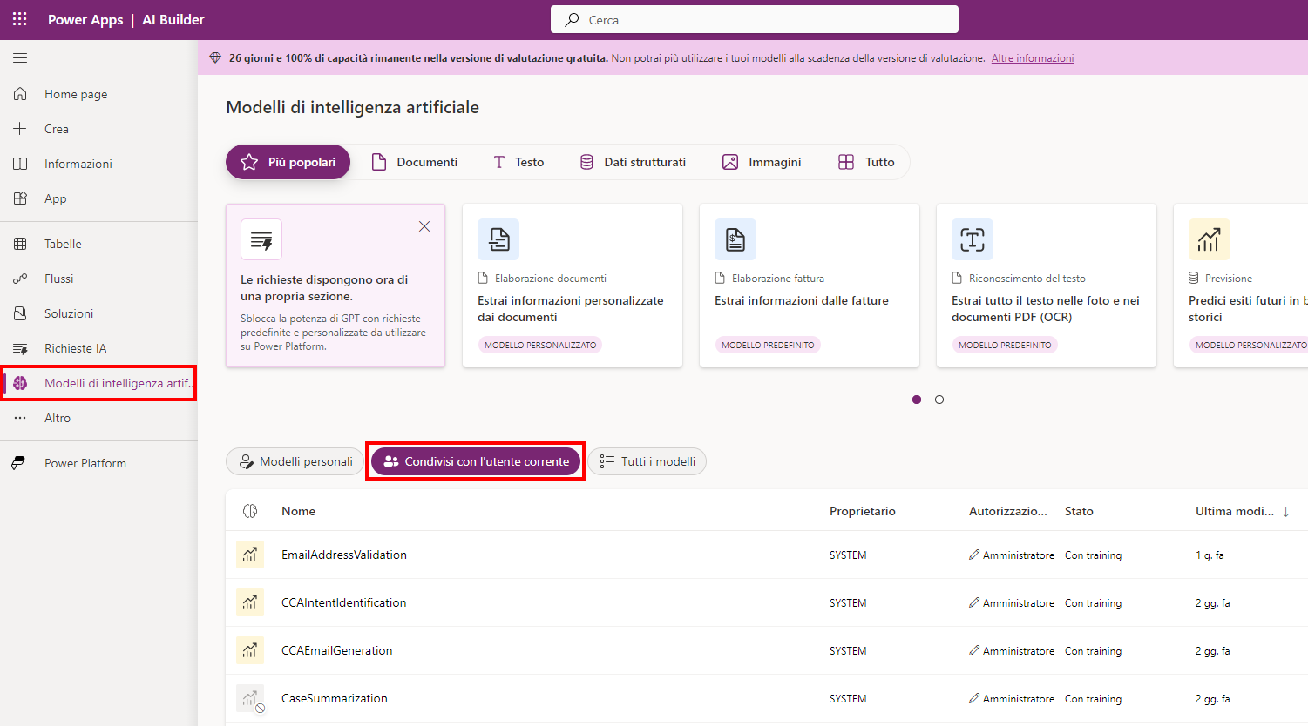Screen dimensions: 1308x726
Task: Click the Richieste card lightning icon
Action: coord(261,239)
